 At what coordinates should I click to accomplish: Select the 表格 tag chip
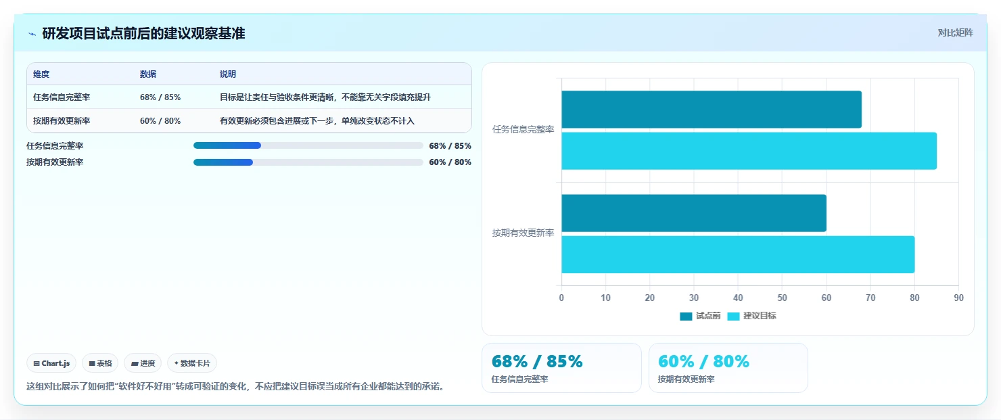pos(100,363)
